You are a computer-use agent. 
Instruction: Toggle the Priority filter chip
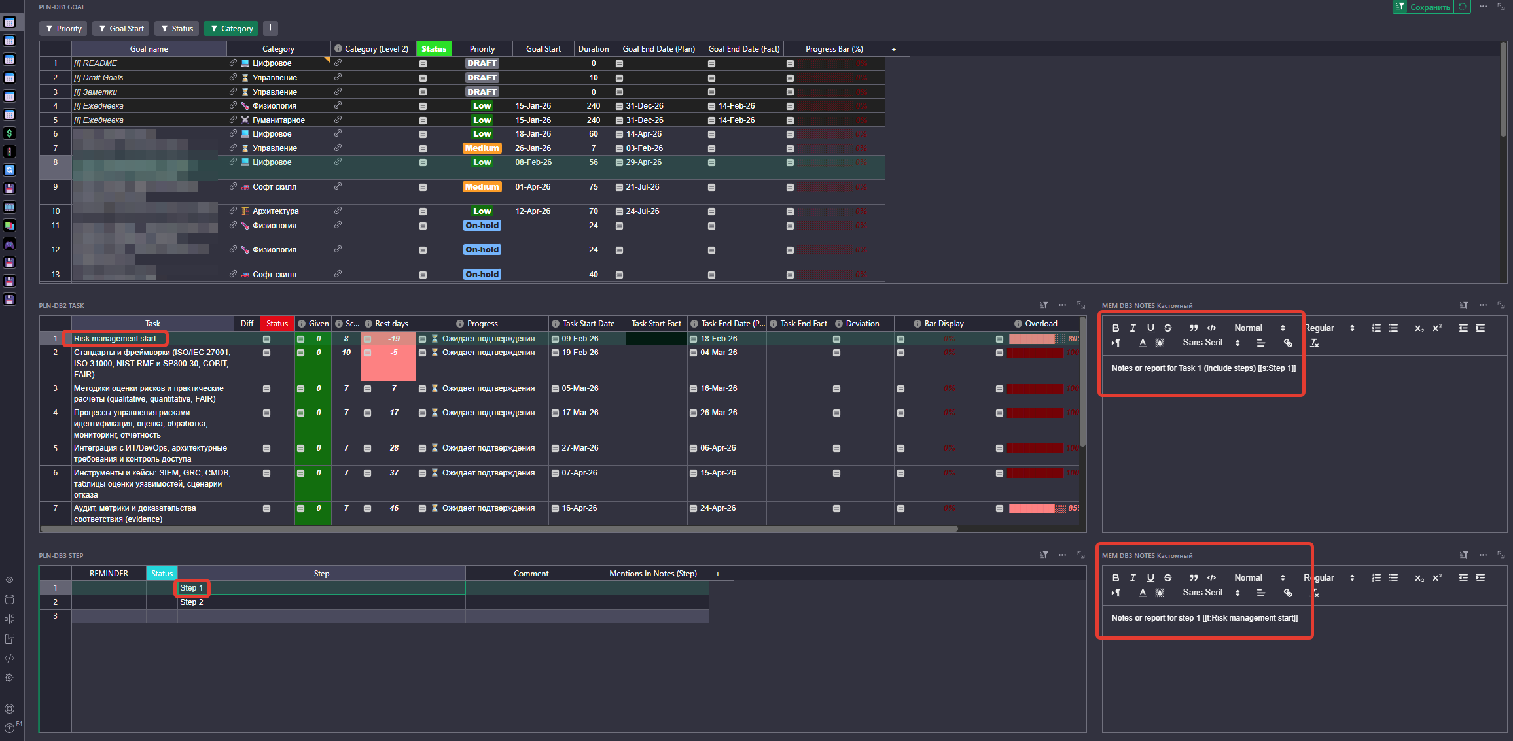63,29
